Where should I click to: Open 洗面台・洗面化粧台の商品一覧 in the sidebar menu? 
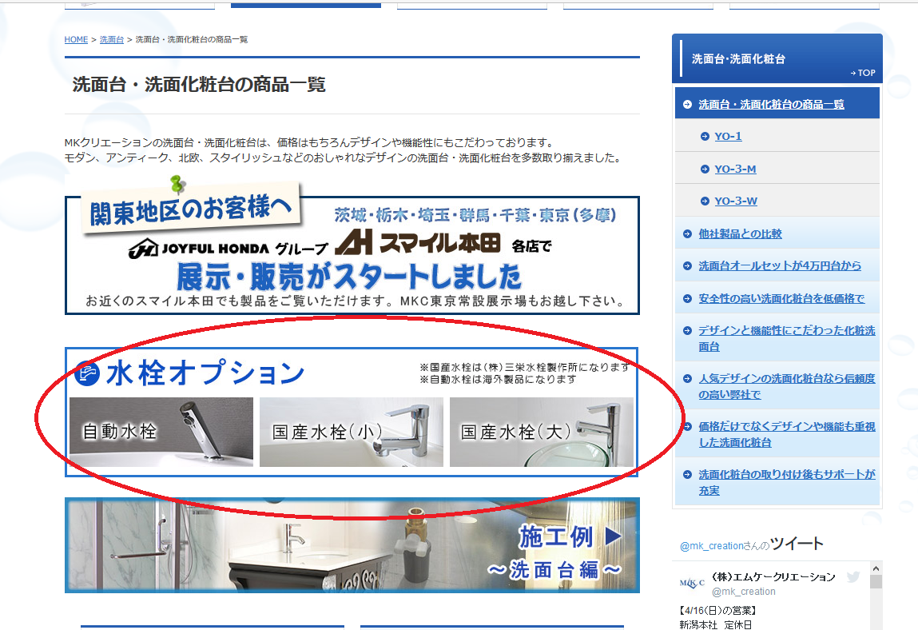tap(771, 104)
